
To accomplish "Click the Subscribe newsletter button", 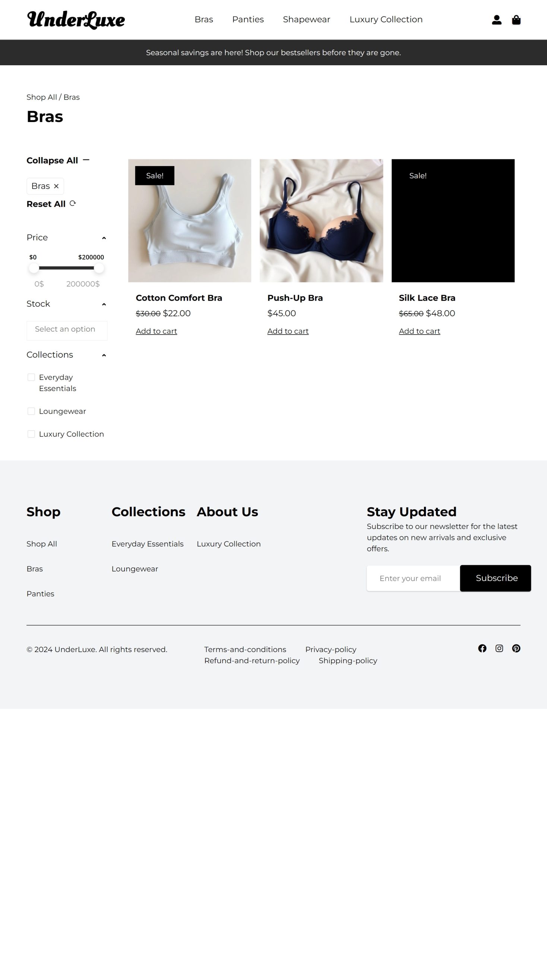I will pyautogui.click(x=495, y=578).
